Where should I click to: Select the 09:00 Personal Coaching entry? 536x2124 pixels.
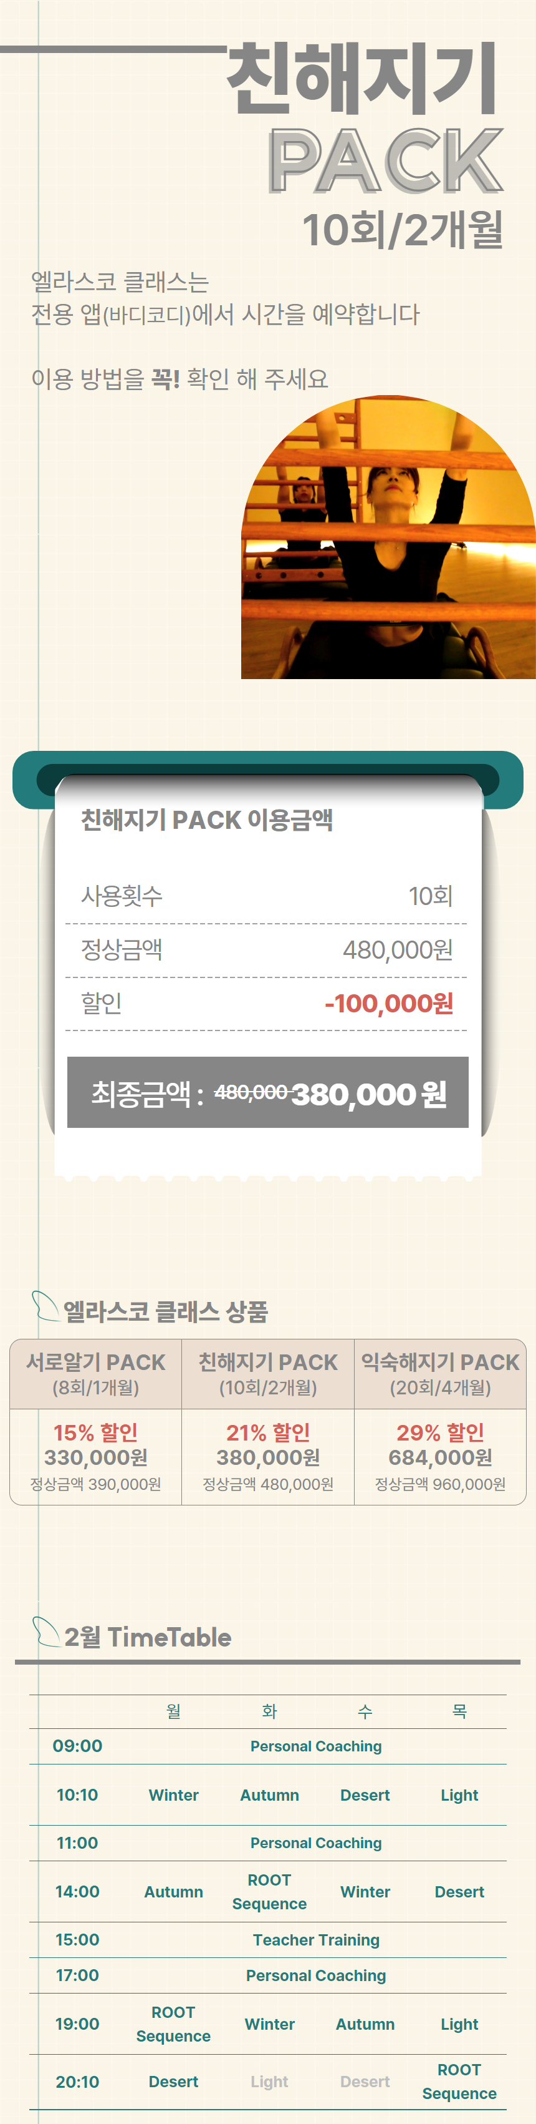[x=315, y=1746]
